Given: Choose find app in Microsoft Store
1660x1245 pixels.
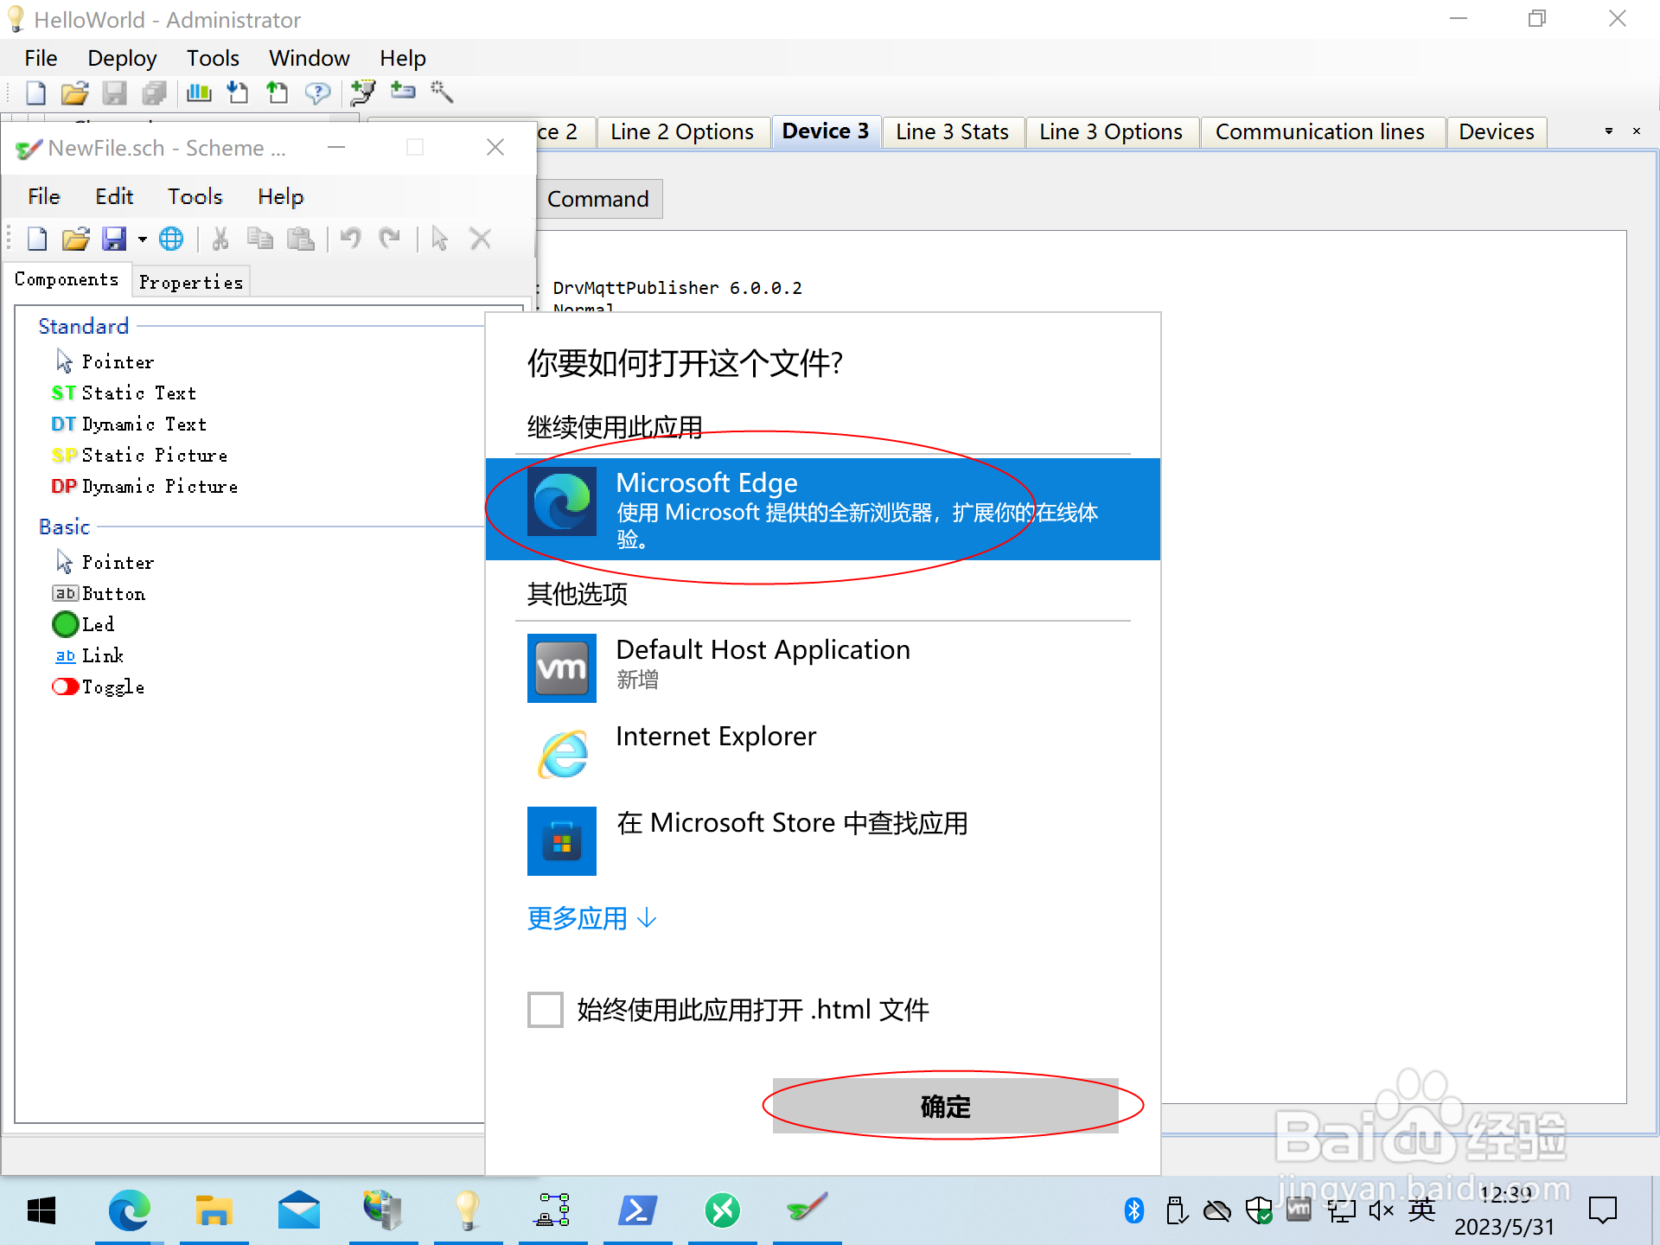Looking at the screenshot, I should 822,840.
